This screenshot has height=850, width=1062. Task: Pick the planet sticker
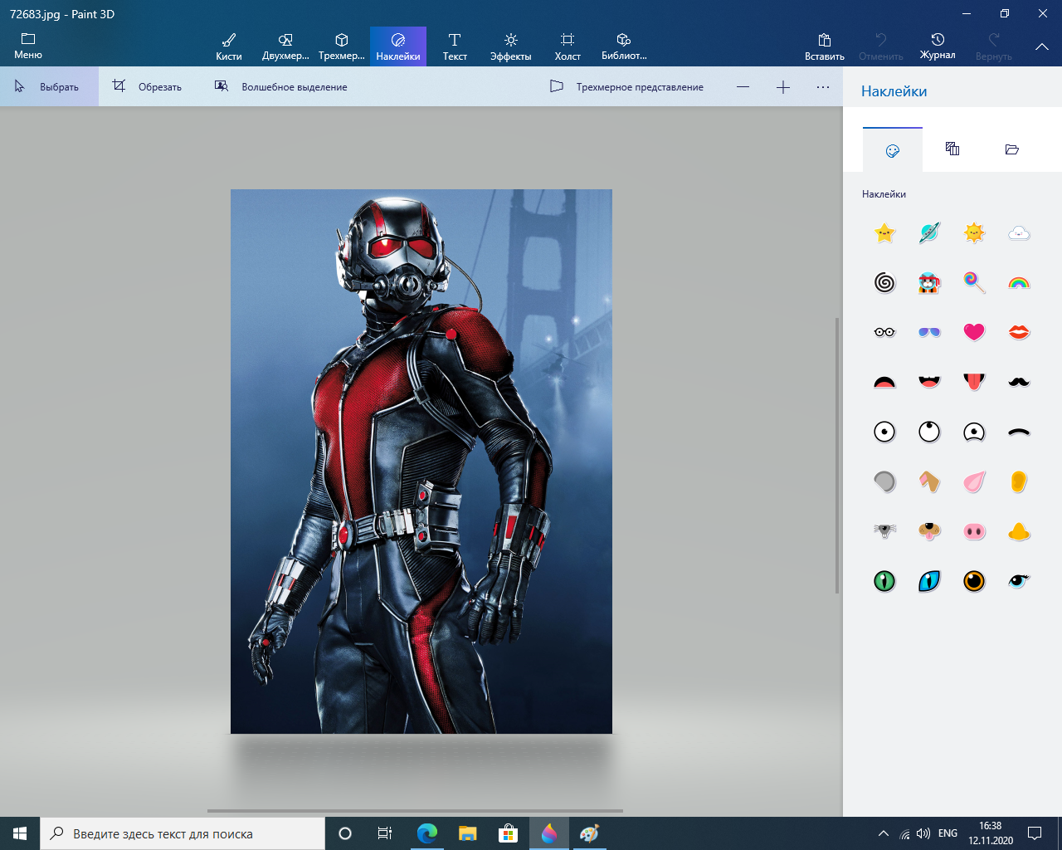pyautogui.click(x=930, y=233)
